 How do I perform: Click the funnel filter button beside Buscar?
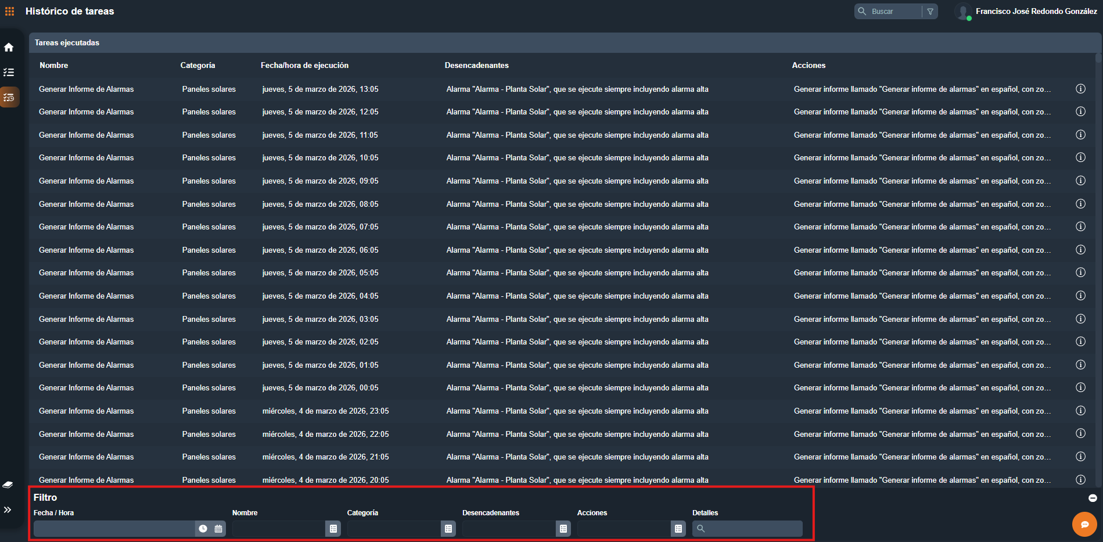coord(930,12)
